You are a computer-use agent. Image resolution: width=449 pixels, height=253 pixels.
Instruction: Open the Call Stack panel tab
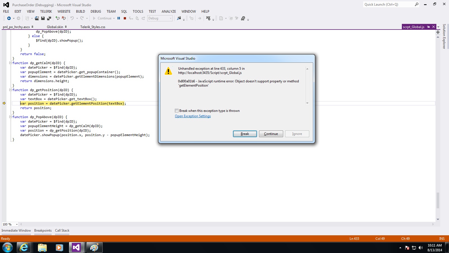62,231
